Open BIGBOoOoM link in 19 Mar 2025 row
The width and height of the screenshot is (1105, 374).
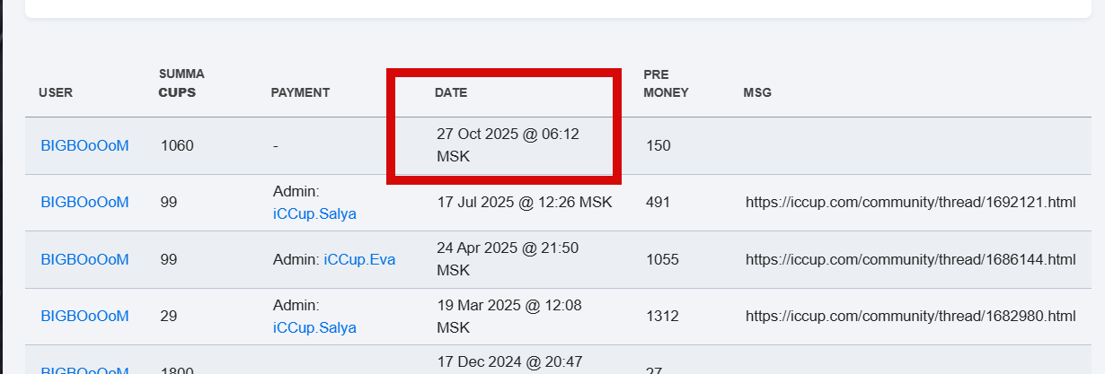(x=84, y=316)
